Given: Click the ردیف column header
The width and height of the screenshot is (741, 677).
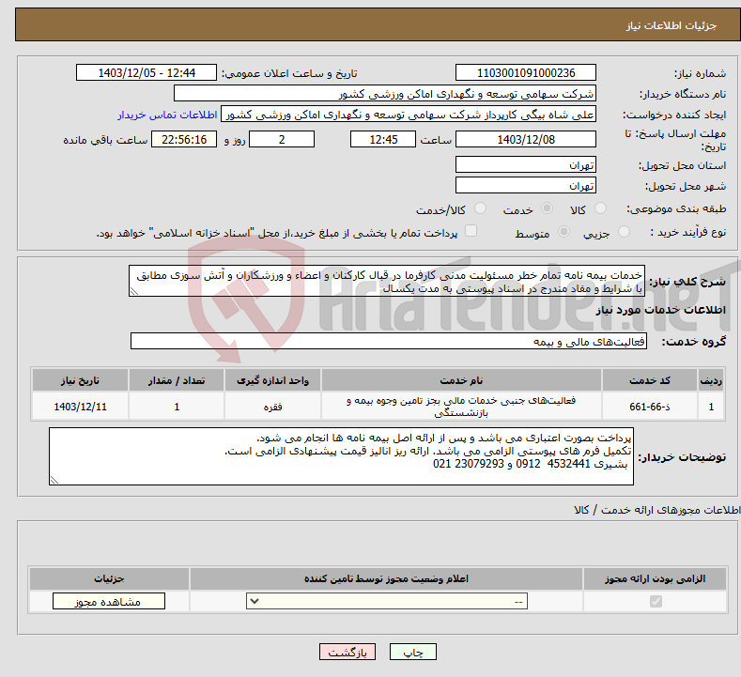Looking at the screenshot, I should (x=711, y=380).
